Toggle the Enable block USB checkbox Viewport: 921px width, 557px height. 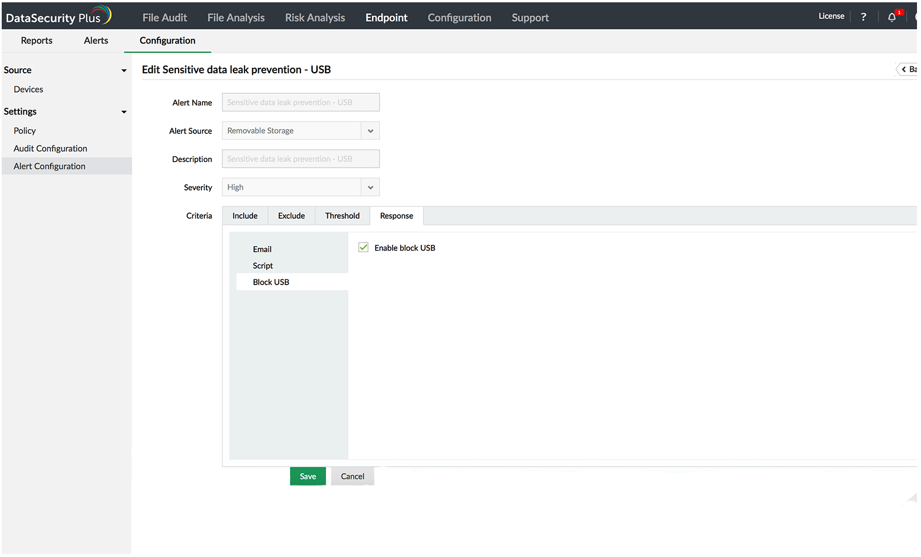pyautogui.click(x=363, y=247)
